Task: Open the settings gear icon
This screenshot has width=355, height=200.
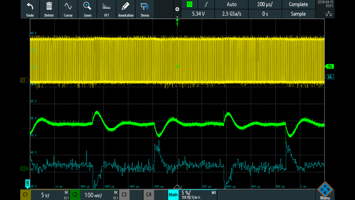Action: (x=177, y=9)
